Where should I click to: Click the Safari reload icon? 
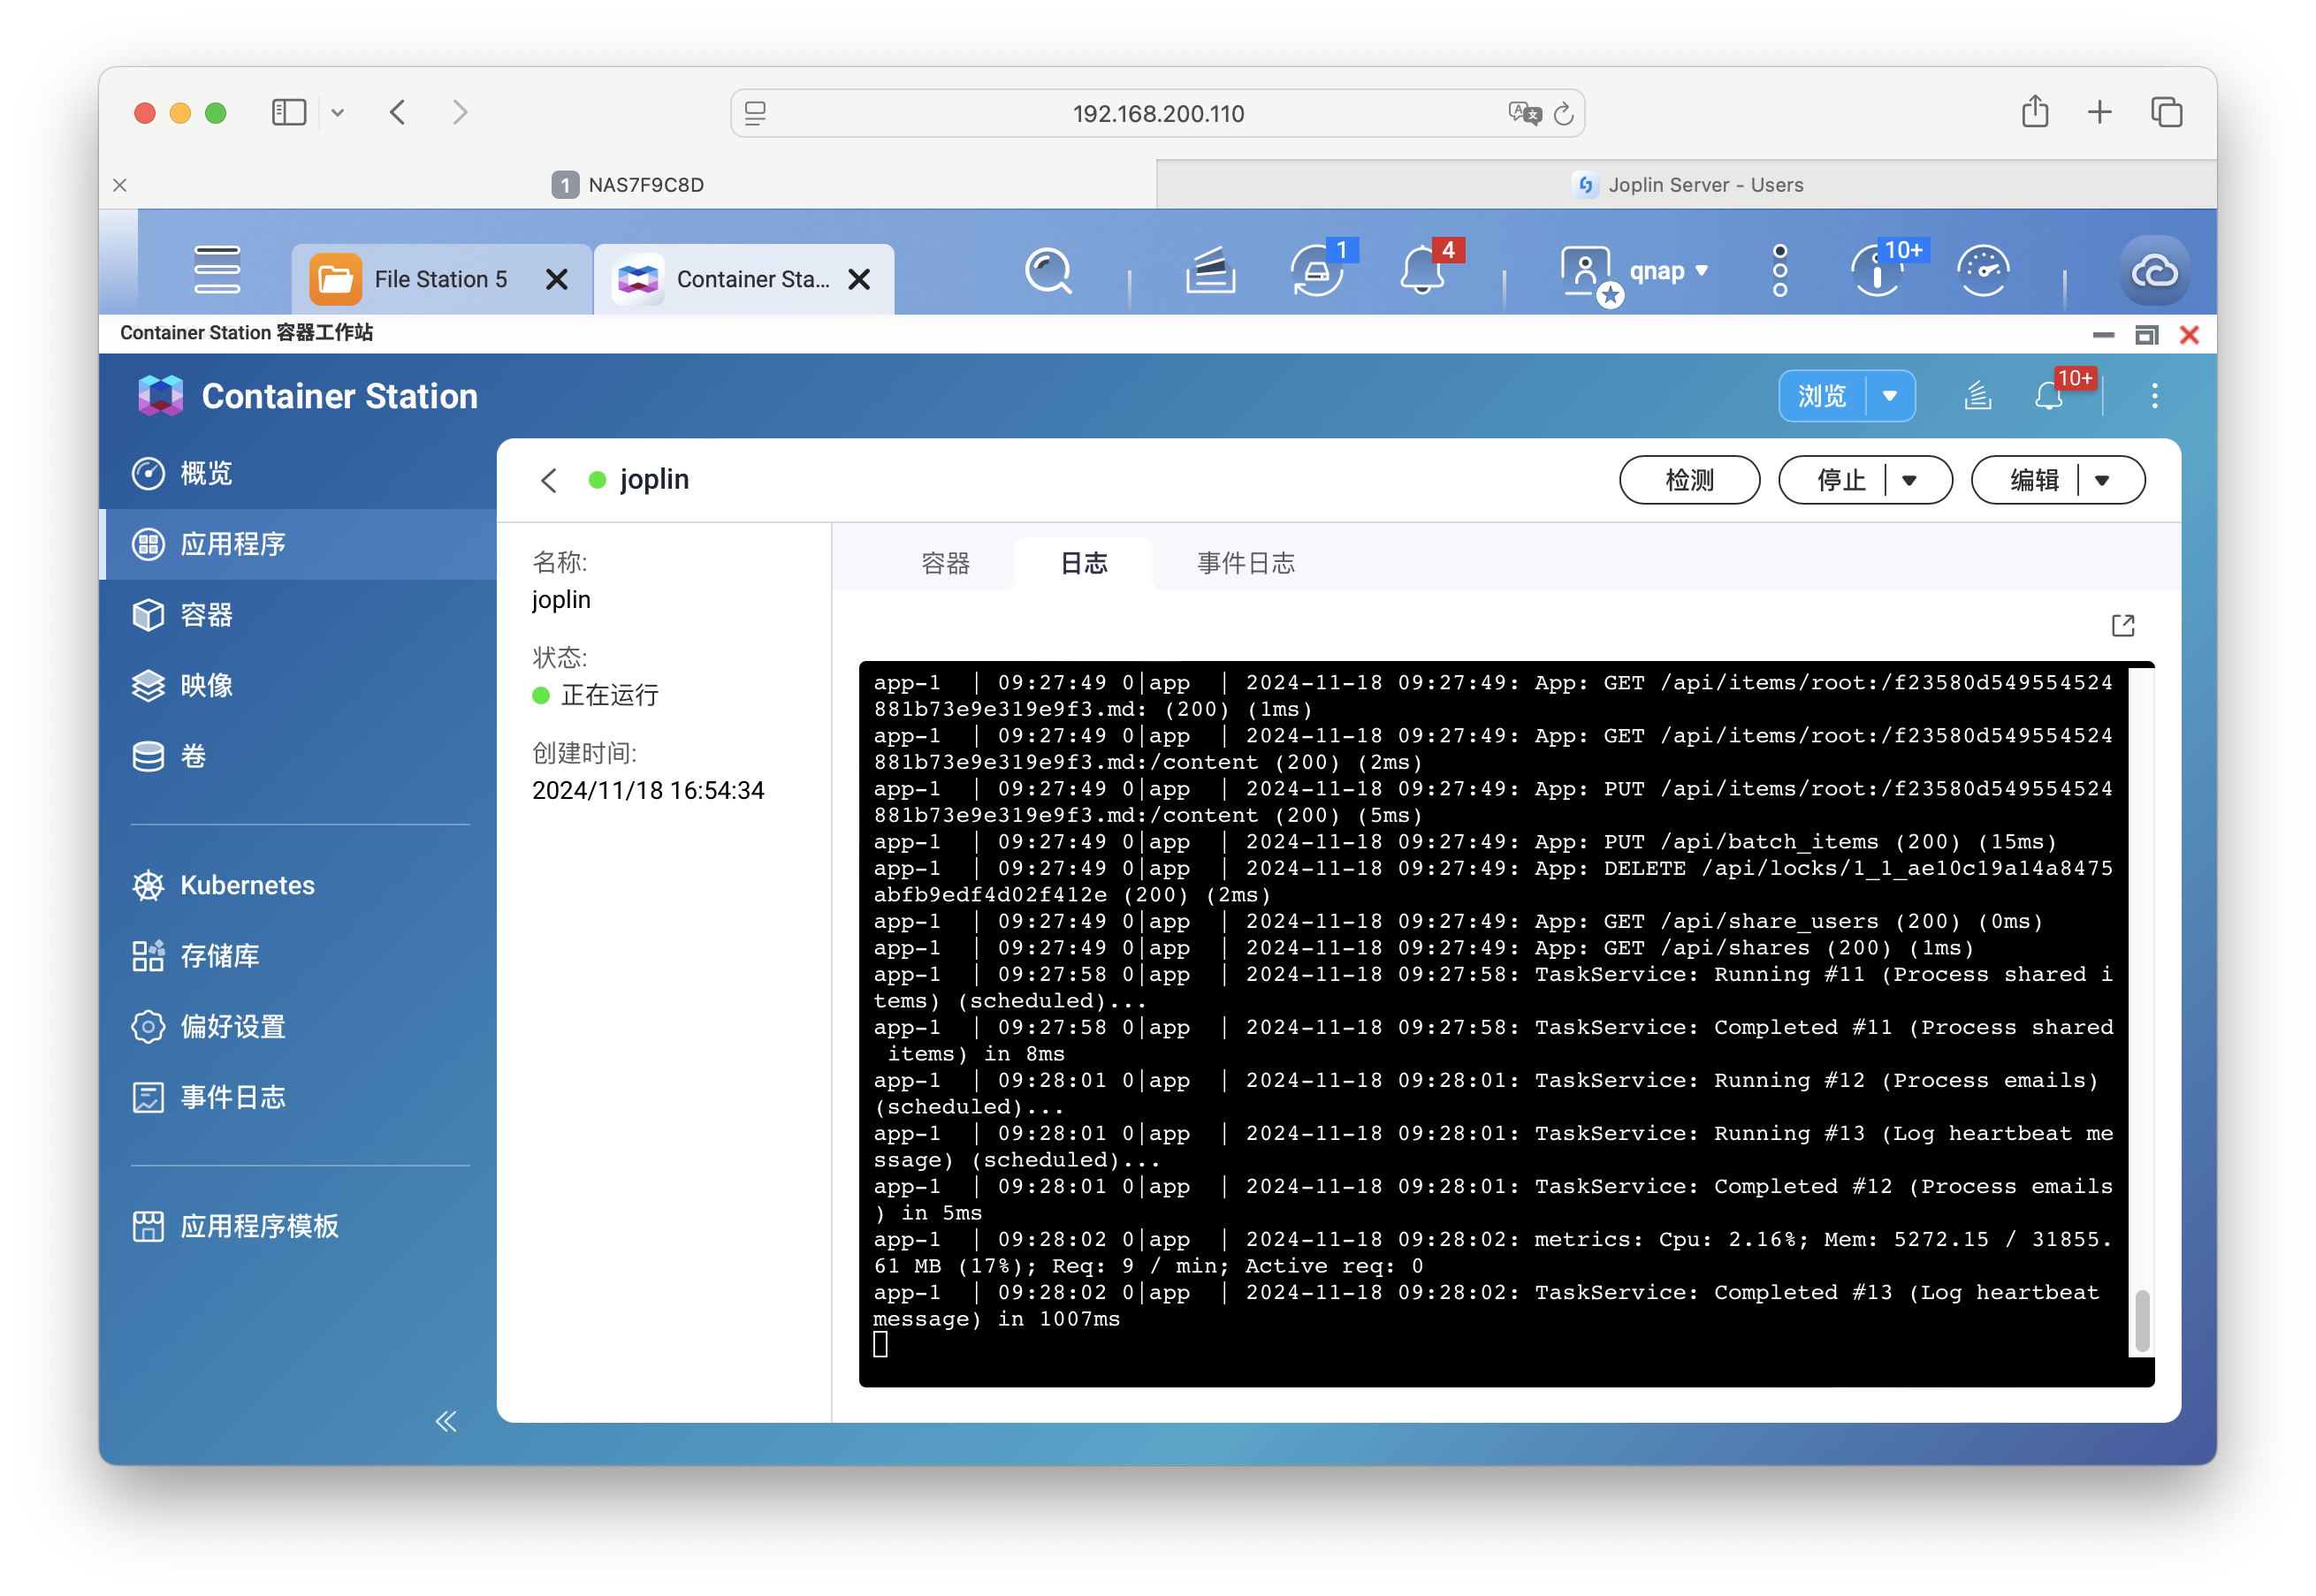pyautogui.click(x=1563, y=114)
